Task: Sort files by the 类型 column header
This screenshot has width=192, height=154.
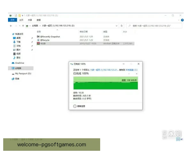Action: [105, 32]
